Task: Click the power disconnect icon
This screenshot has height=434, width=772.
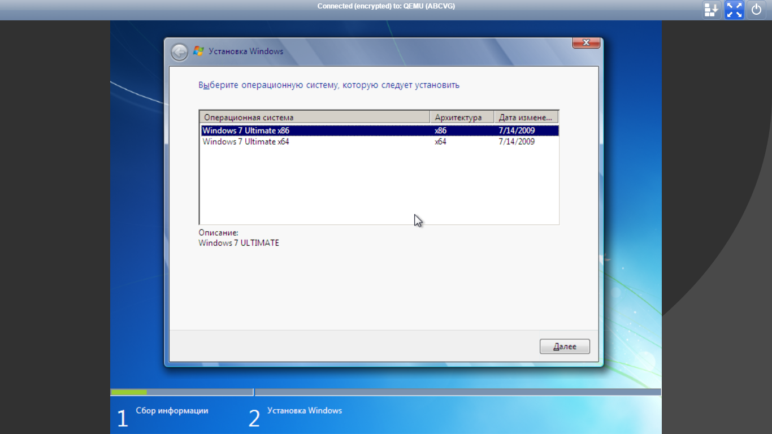Action: (756, 10)
